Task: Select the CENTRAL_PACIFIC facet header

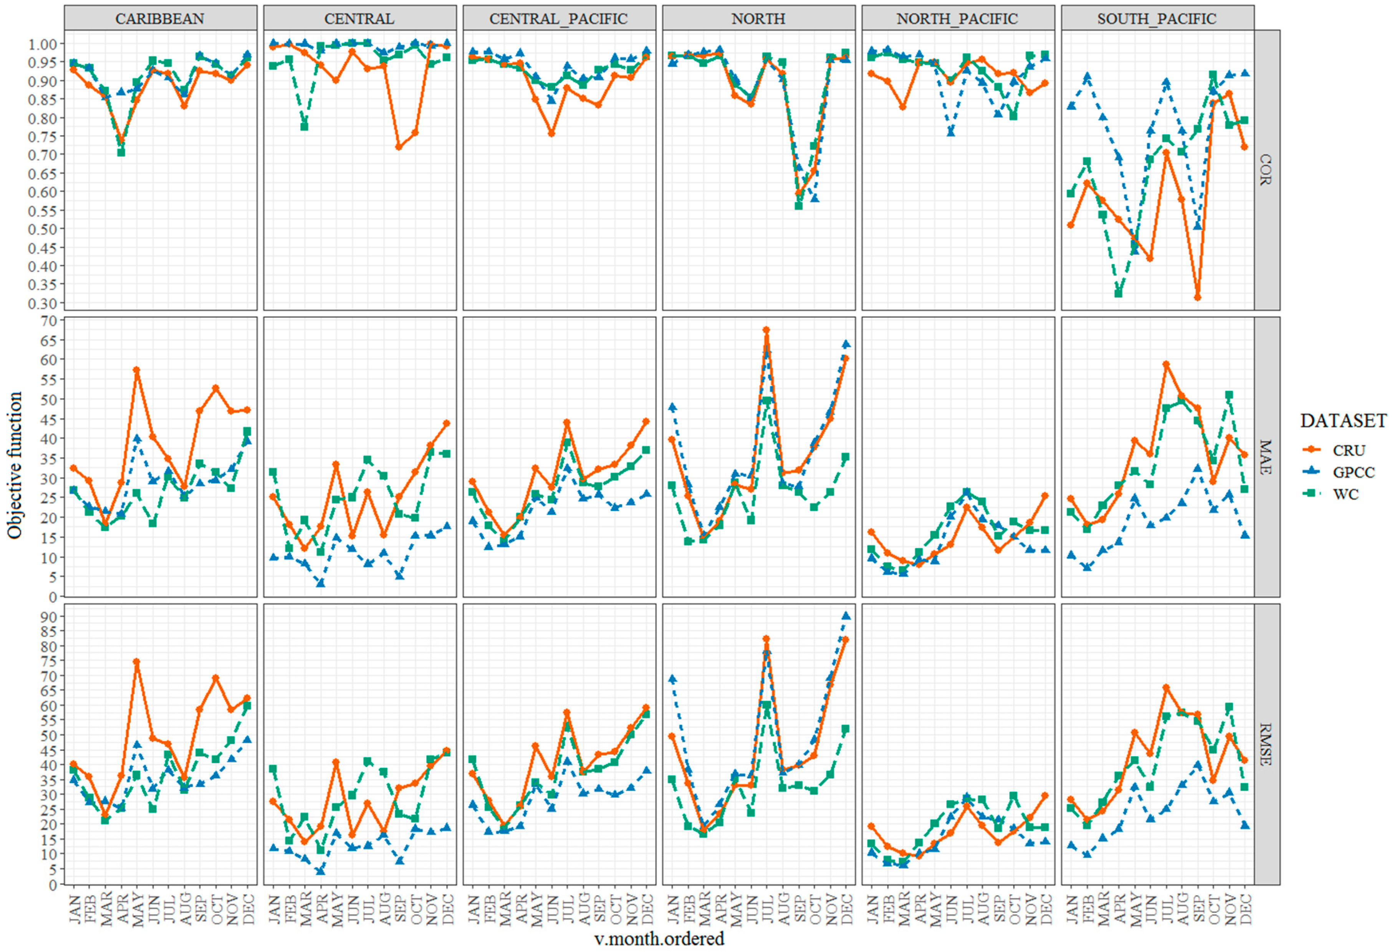Action: click(558, 18)
